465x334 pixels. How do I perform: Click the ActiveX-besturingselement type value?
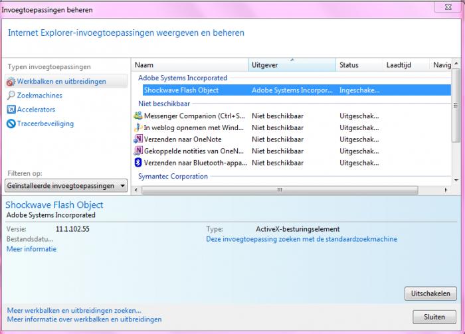click(x=298, y=229)
